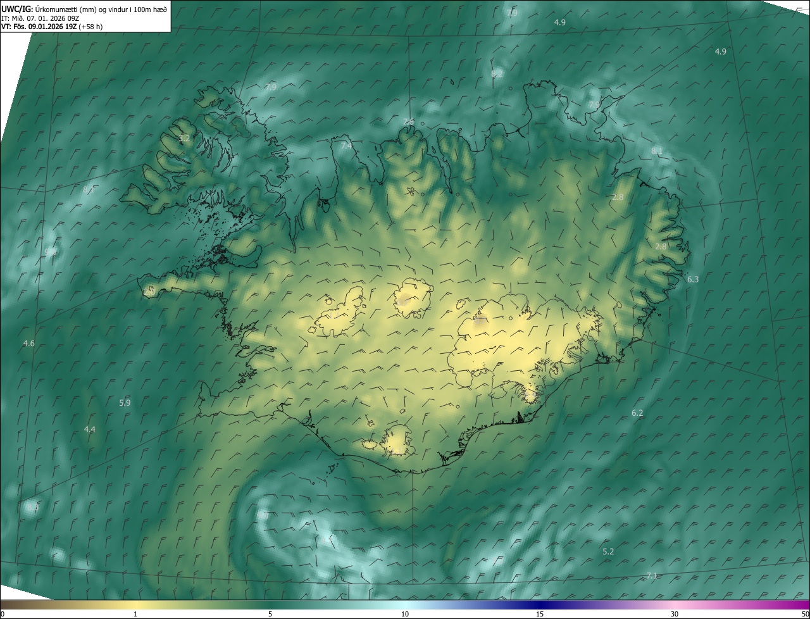Pick the 8.3 value label on the map
This screenshot has width=810, height=619.
pyautogui.click(x=33, y=508)
